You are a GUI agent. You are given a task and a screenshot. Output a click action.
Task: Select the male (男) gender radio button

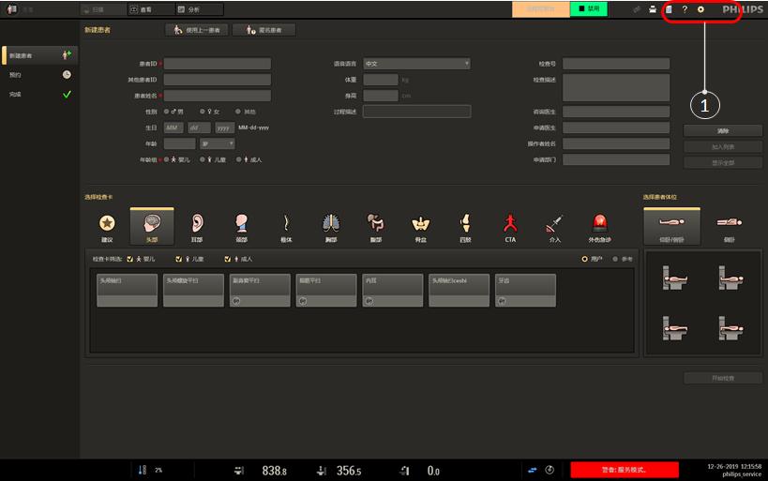pos(167,112)
